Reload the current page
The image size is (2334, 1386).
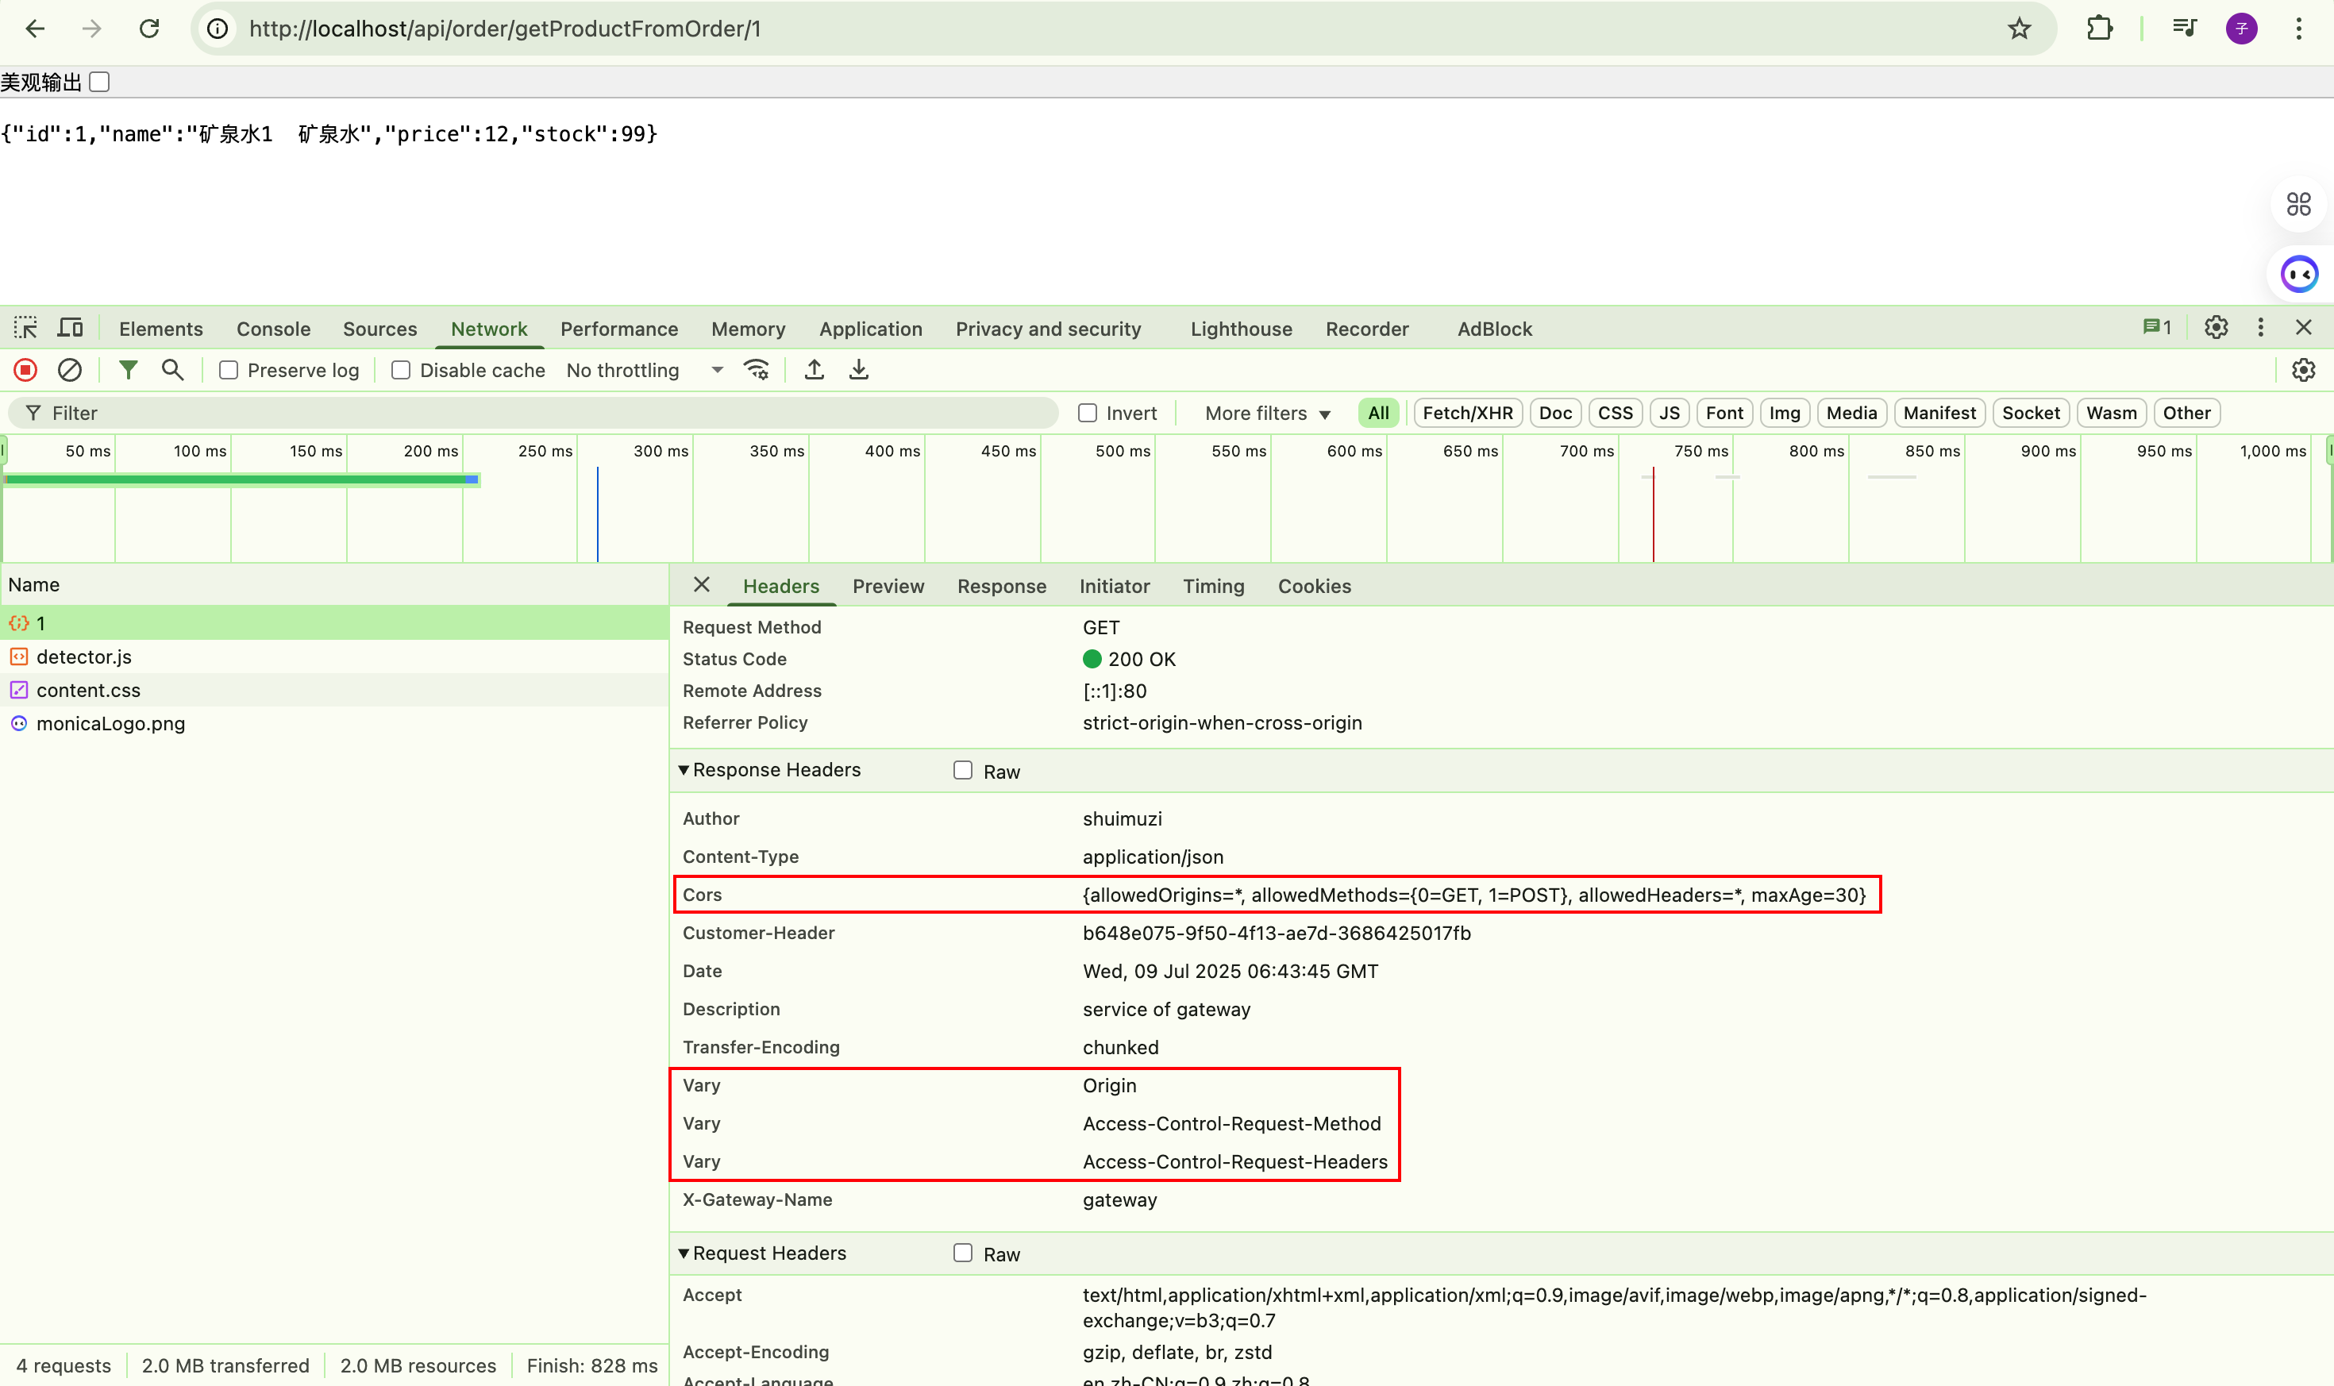[149, 29]
